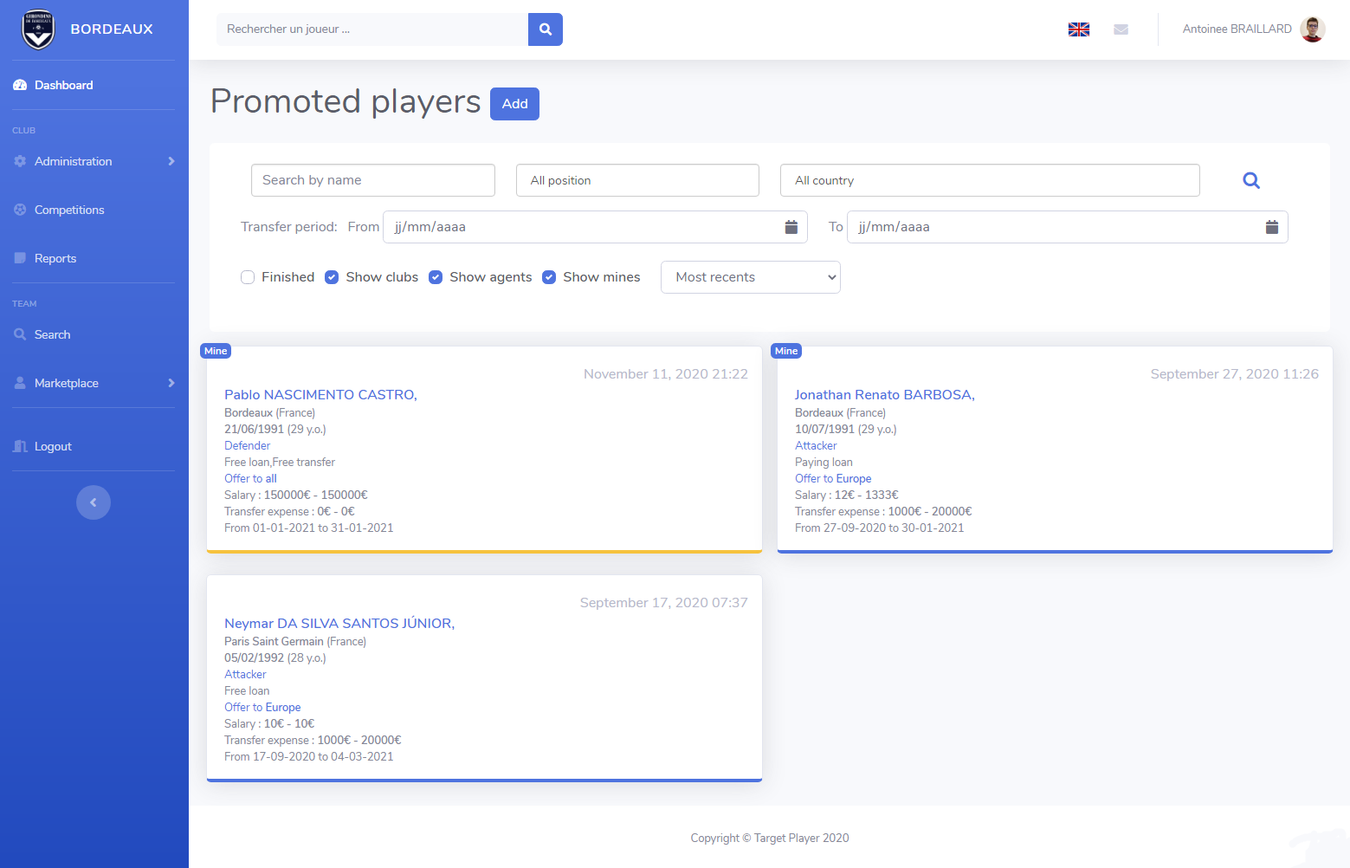Click the player search input field
This screenshot has height=868, width=1350.
click(372, 29)
